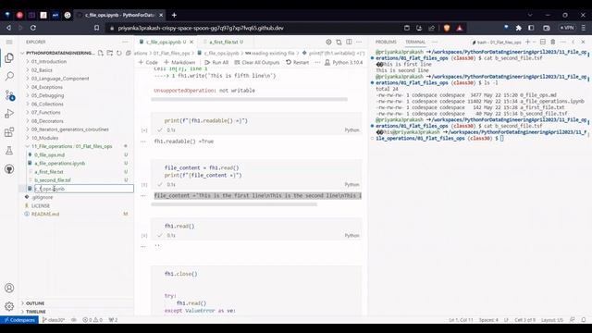This screenshot has height=333, width=592.
Task: Add a new Markdown cell
Action: click(x=179, y=62)
